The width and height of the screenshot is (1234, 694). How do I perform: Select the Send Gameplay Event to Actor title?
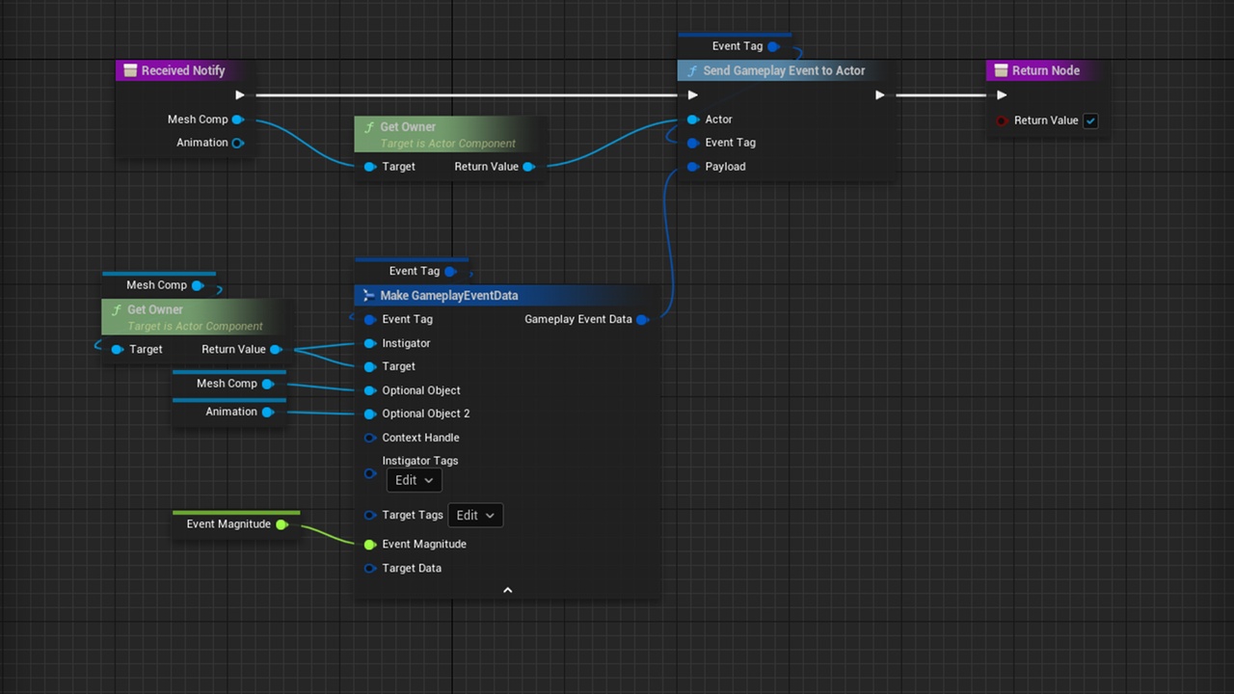coord(783,70)
